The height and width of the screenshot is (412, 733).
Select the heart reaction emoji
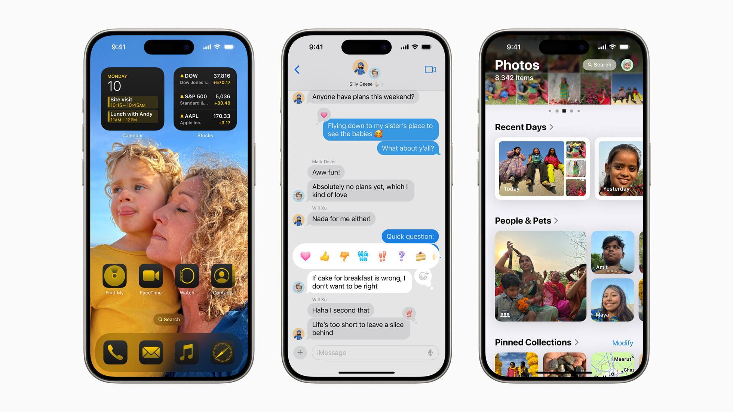coord(307,256)
